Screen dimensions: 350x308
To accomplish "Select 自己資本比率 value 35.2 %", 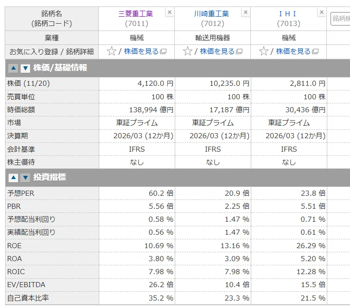I will 161,298.
